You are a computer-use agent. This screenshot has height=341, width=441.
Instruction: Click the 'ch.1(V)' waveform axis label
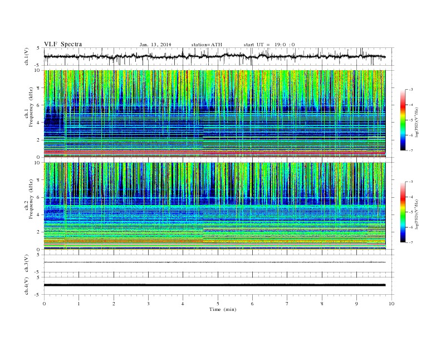(27, 56)
